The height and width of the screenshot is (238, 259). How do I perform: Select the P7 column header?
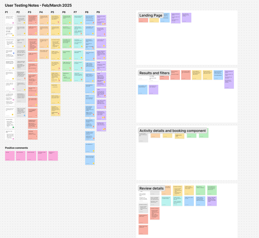pyautogui.click(x=75, y=12)
